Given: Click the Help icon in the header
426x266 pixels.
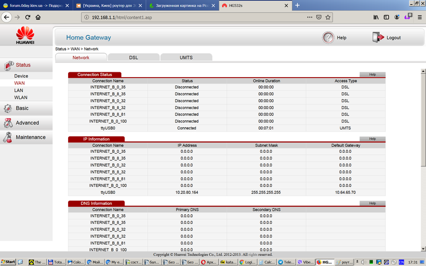Looking at the screenshot, I should [x=328, y=38].
